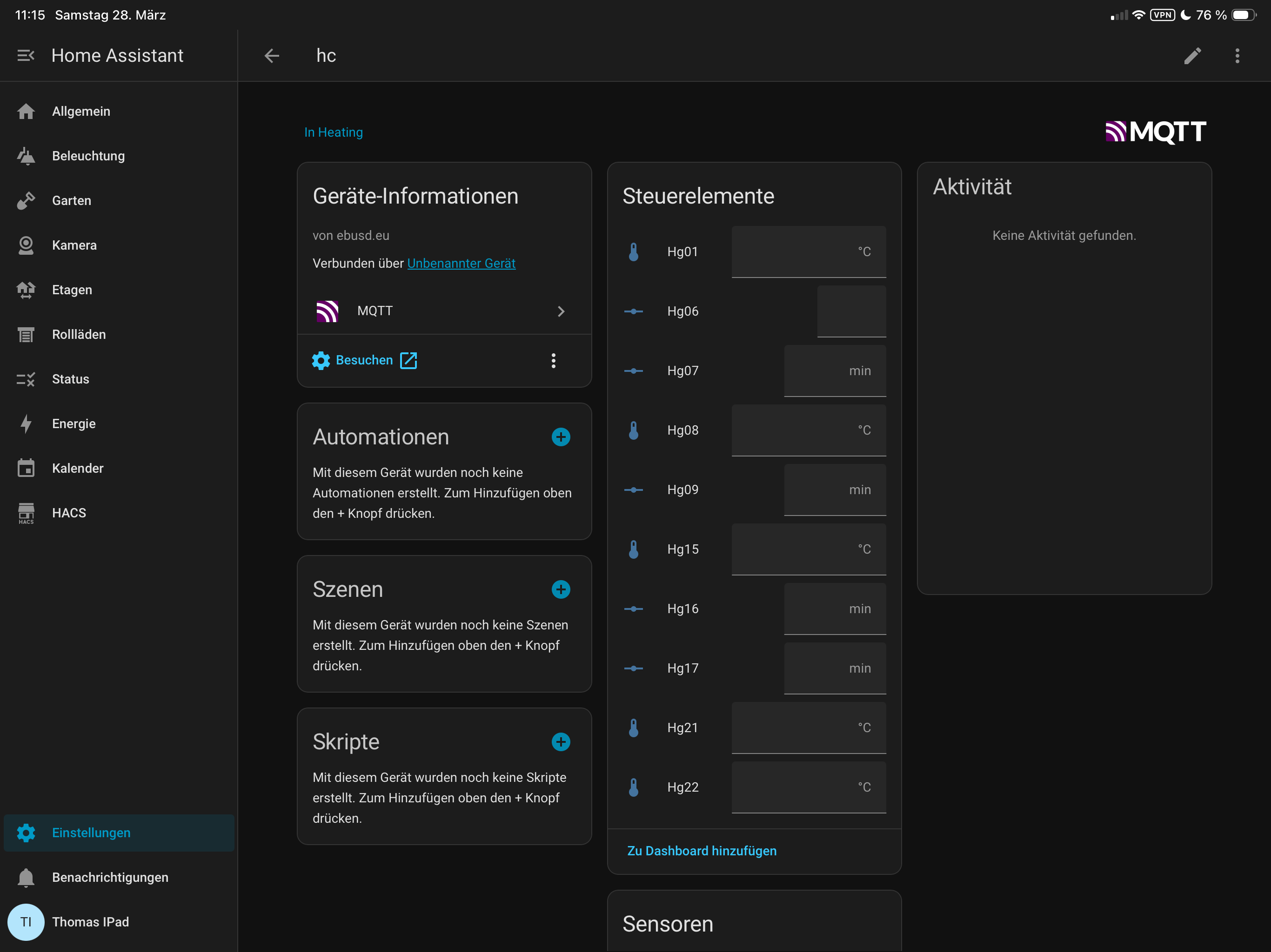The width and height of the screenshot is (1271, 952).
Task: Follow the Unbenannter Gerät link
Action: click(462, 263)
